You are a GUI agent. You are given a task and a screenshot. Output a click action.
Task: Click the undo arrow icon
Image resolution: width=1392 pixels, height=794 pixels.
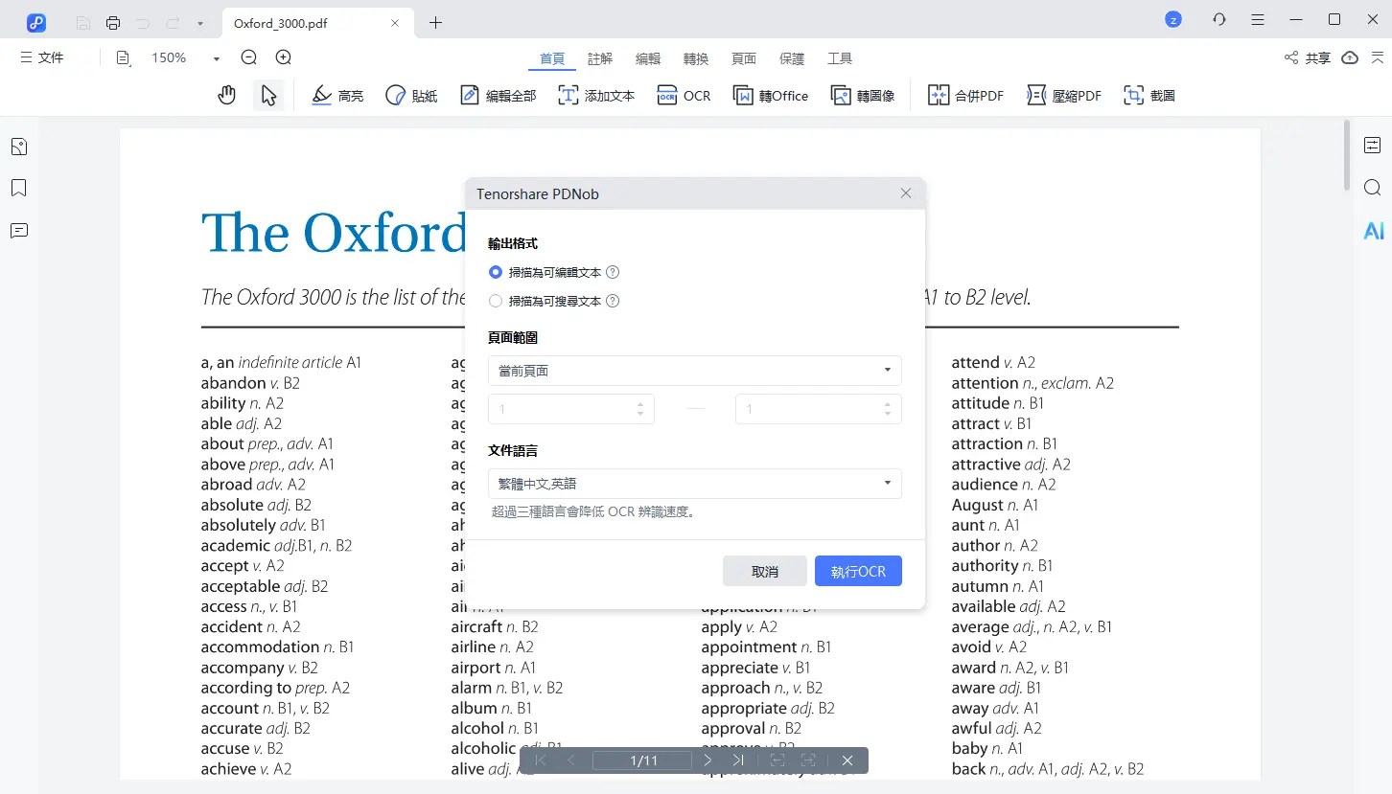coord(143,22)
